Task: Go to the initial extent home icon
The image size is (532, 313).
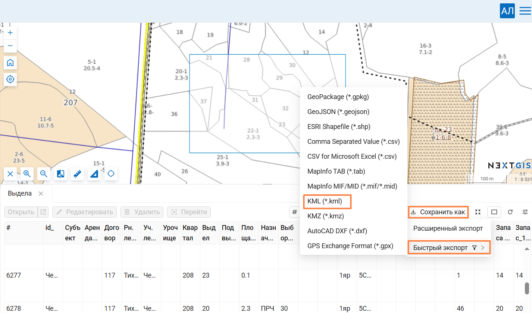Action: pyautogui.click(x=10, y=63)
